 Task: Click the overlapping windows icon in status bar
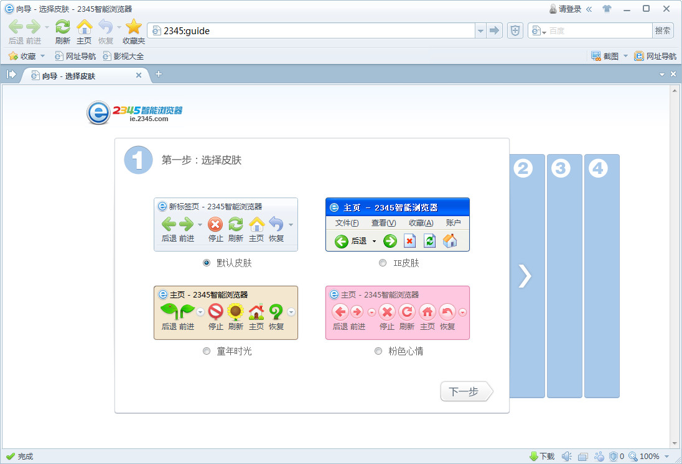click(583, 457)
